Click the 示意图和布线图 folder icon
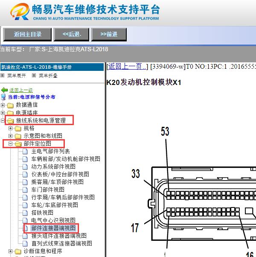Image resolution: width=256 pixels, height=257 pixels. point(18,136)
